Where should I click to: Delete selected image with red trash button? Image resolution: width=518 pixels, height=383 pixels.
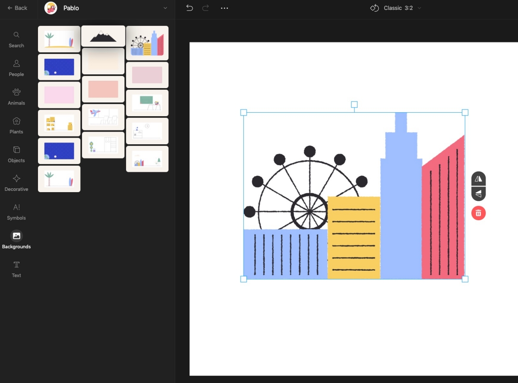(x=478, y=213)
